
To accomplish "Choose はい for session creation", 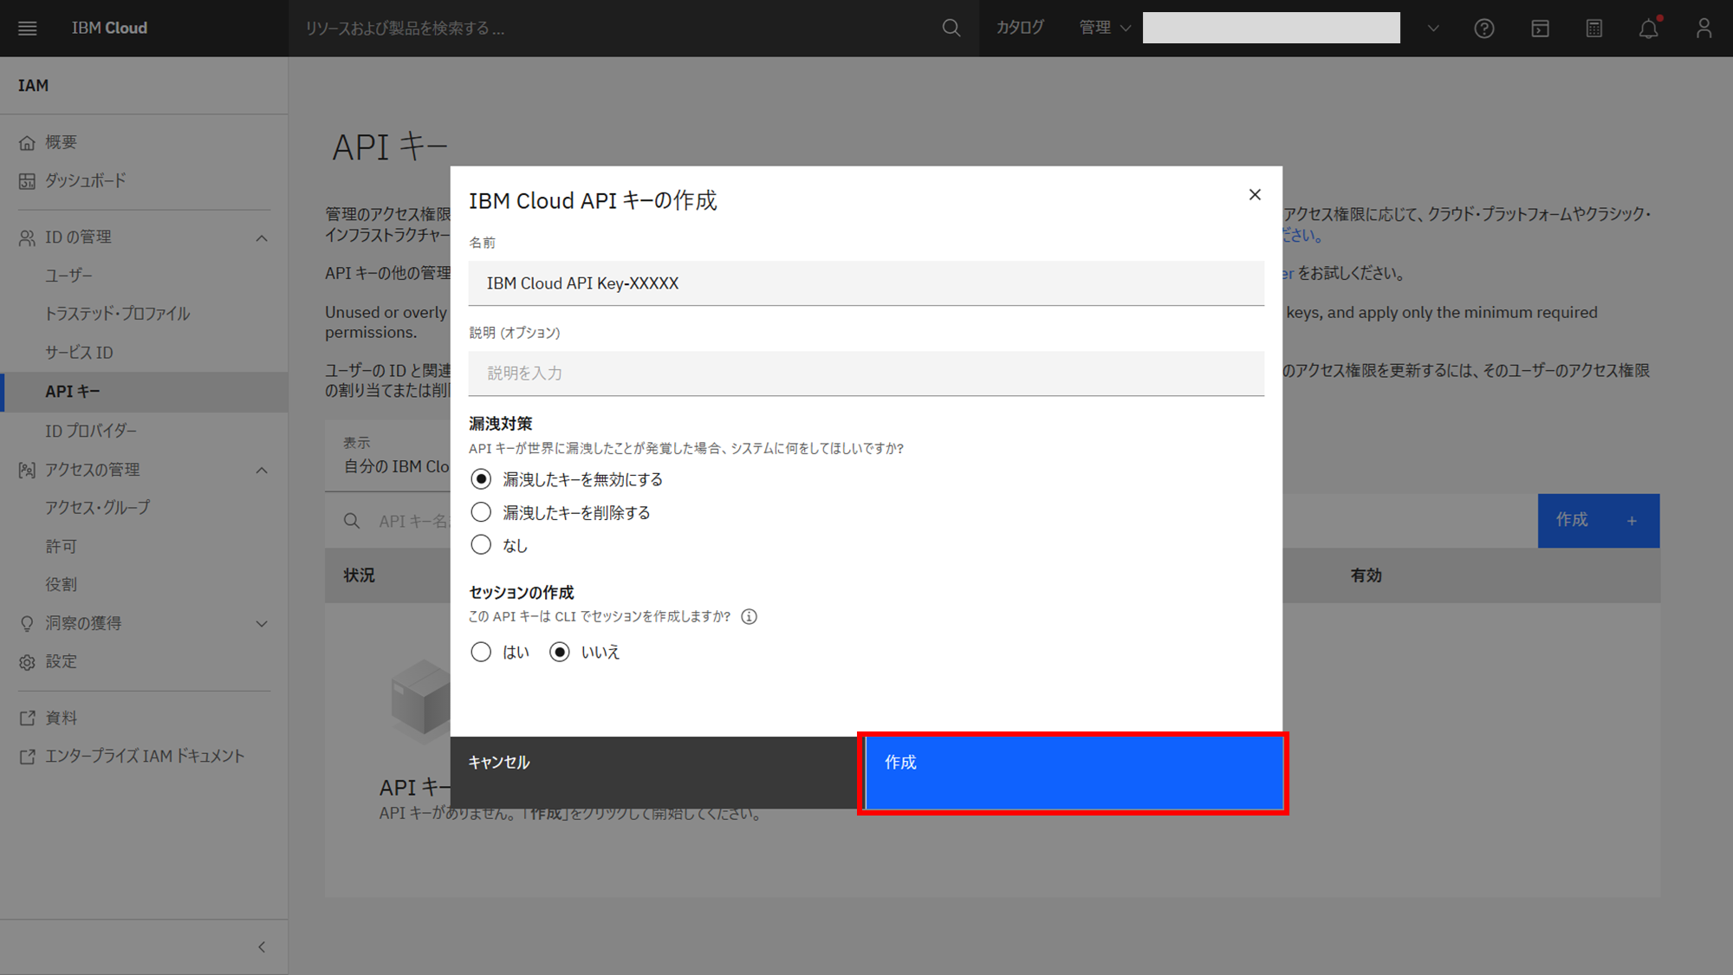I will coord(481,652).
